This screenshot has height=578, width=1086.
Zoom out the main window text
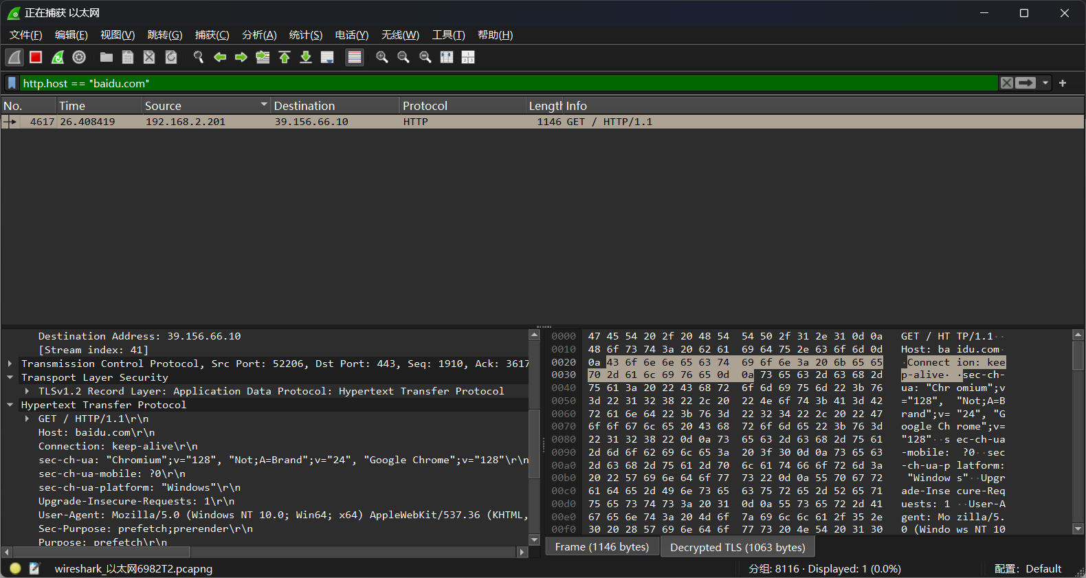pos(403,57)
